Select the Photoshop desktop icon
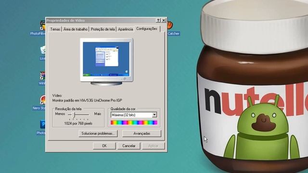The image size is (308, 173). 41,127
